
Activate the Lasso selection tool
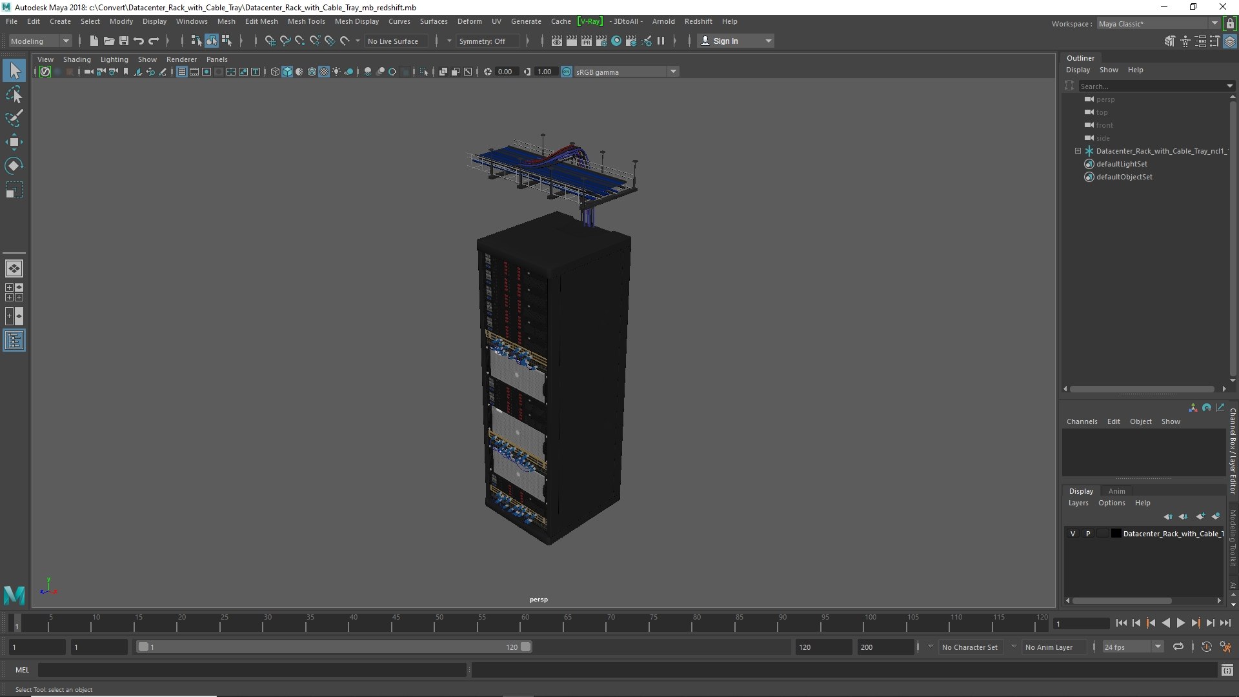pyautogui.click(x=14, y=95)
